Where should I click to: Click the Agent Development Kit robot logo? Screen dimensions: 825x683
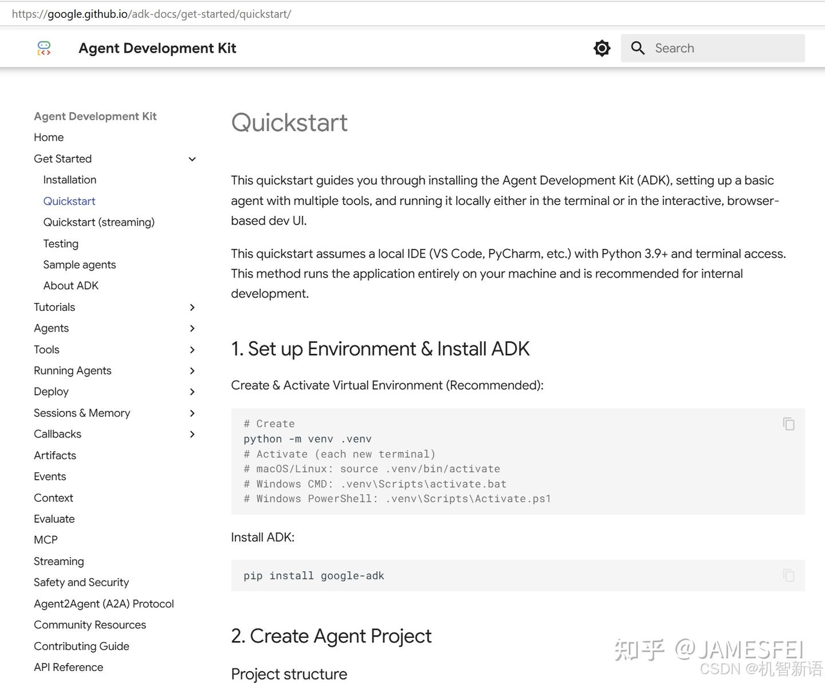pyautogui.click(x=44, y=48)
